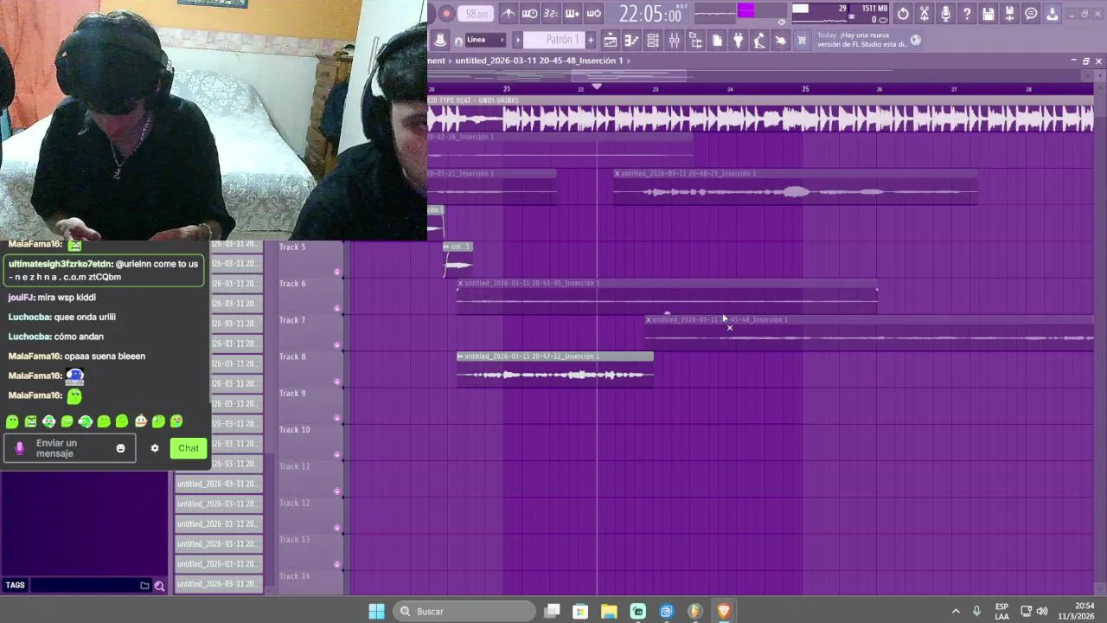Open the Línea snap dropdown
Viewport: 1107px width, 623px height.
point(484,40)
